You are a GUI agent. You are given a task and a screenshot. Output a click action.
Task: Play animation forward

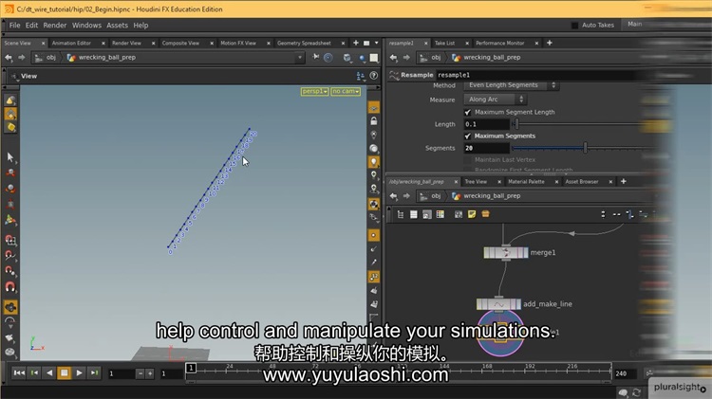pyautogui.click(x=80, y=372)
